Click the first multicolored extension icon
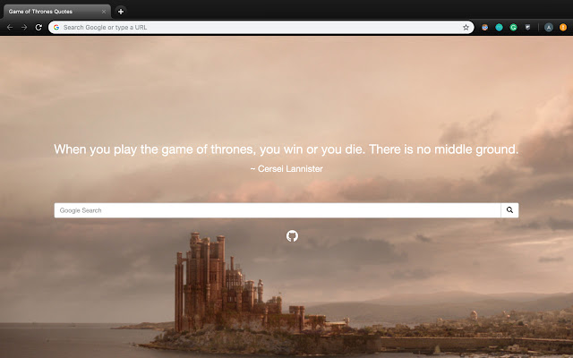The height and width of the screenshot is (358, 573). tap(484, 28)
